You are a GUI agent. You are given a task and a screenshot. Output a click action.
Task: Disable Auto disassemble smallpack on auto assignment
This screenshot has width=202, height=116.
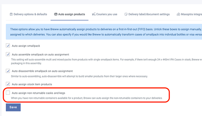pos(8,71)
